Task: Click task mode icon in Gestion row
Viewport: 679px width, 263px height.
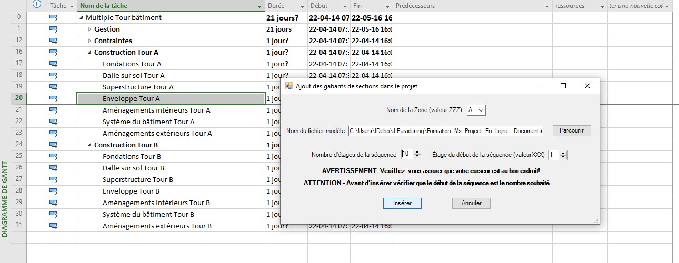Action: coord(53,29)
